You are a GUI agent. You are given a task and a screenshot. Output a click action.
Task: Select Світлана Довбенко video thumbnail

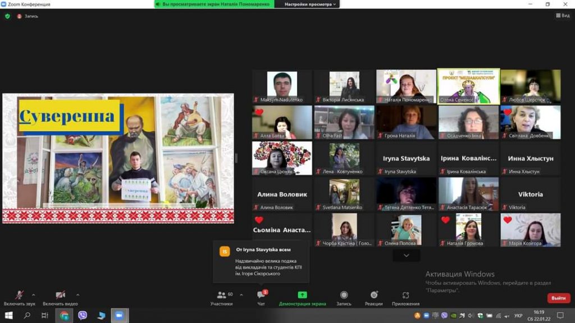click(x=530, y=122)
